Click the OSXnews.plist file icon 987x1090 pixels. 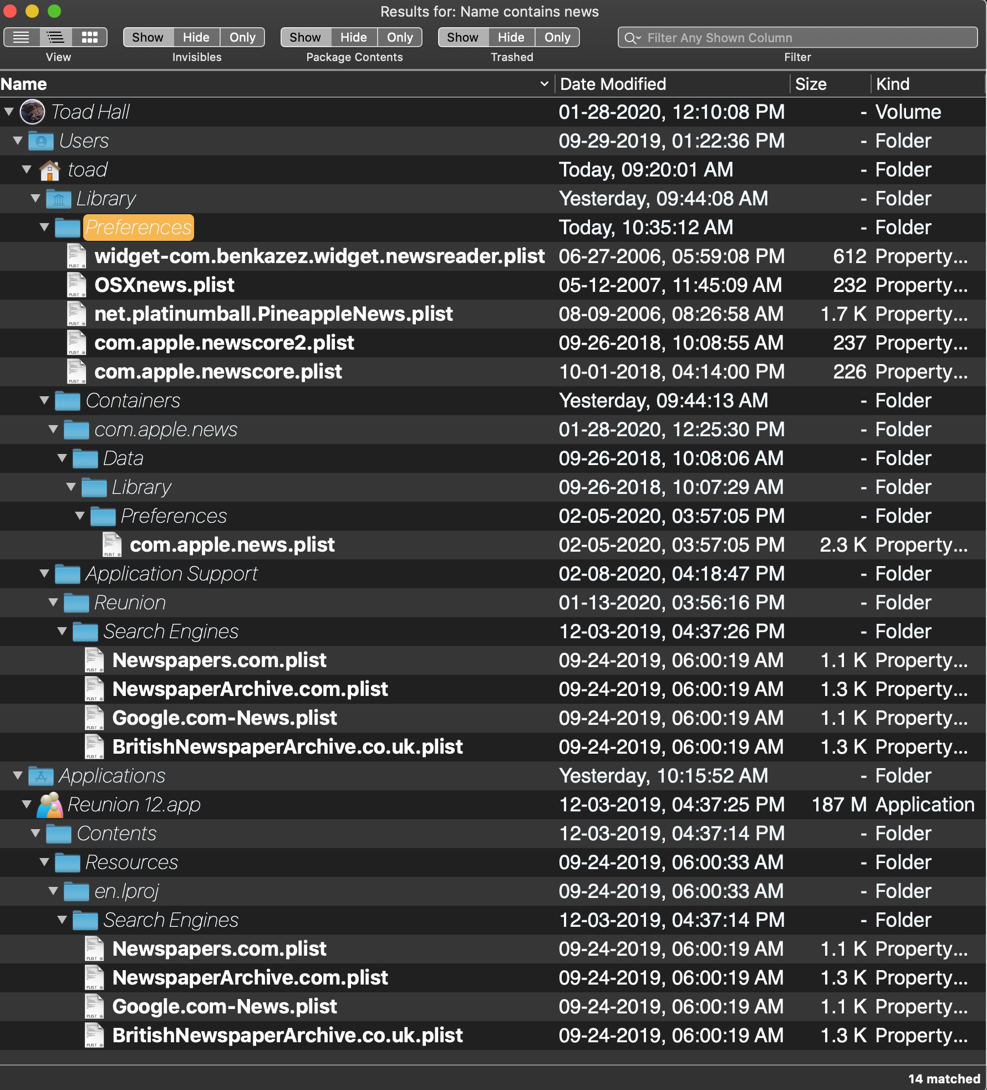click(x=77, y=285)
